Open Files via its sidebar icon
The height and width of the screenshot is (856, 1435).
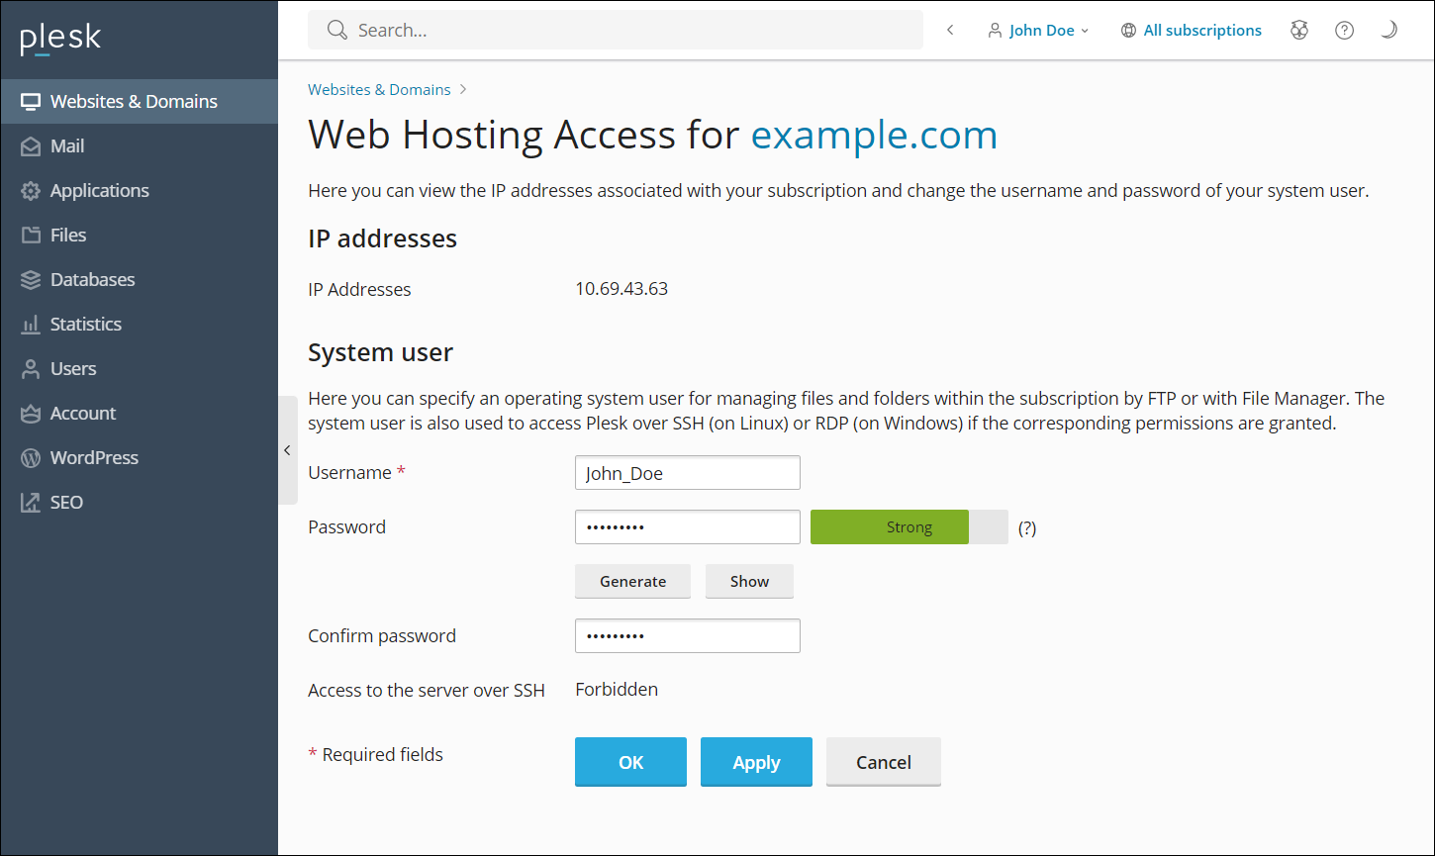pyautogui.click(x=30, y=235)
